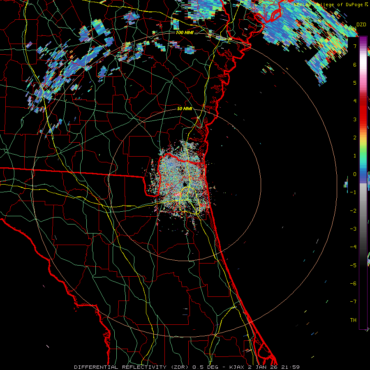Image resolution: width=370 pixels, height=370 pixels.
Task: Click the "DIFFERENTIAL REFLECTIVITY (ZDR)" product title
Action: [132, 367]
